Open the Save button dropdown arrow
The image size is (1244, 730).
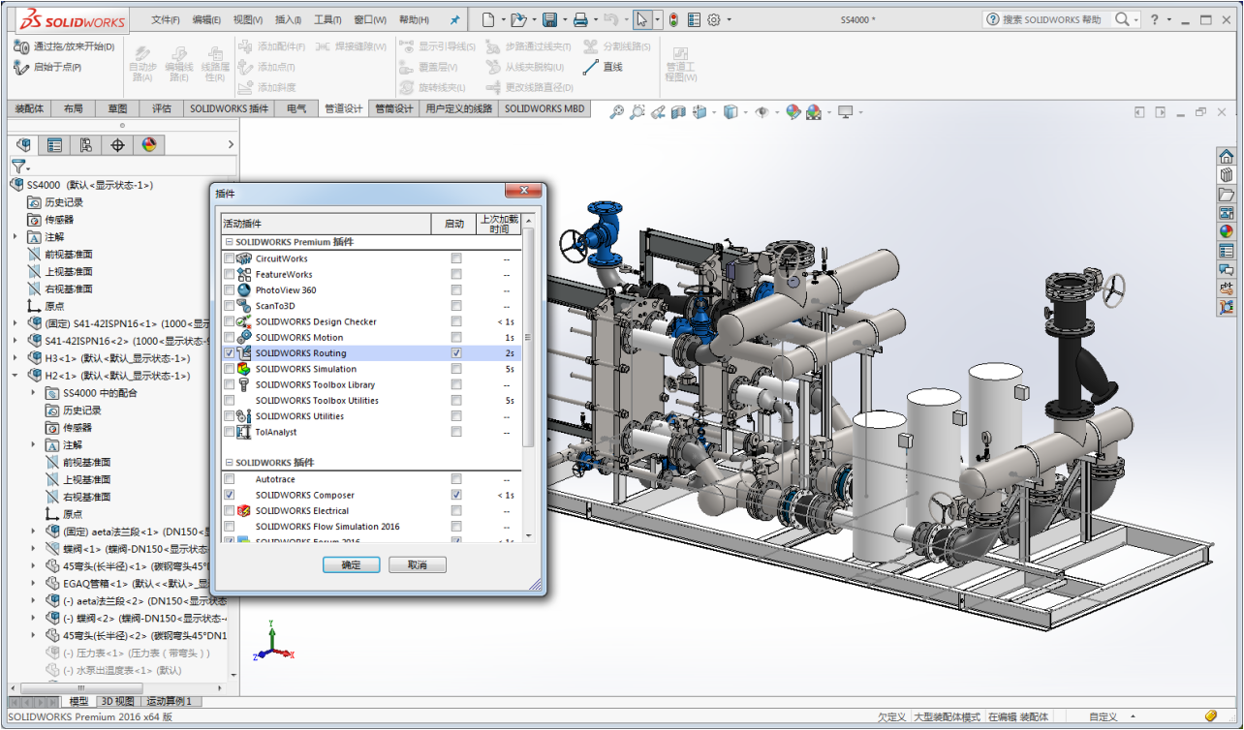pos(564,19)
